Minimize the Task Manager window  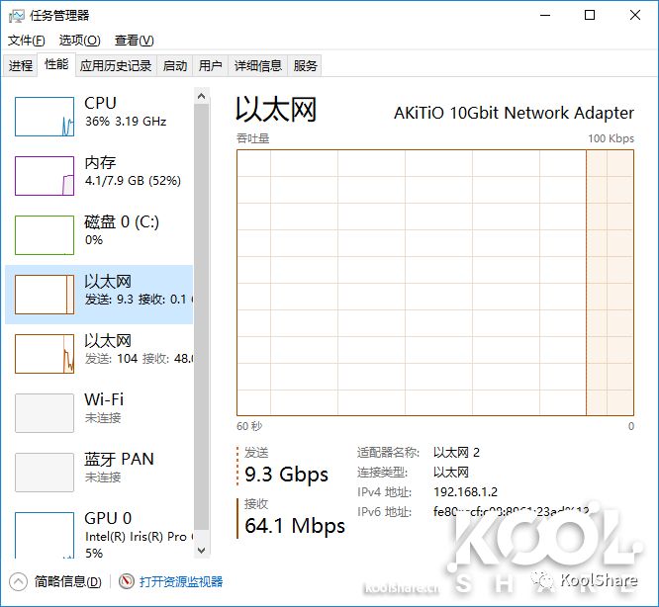tap(545, 16)
